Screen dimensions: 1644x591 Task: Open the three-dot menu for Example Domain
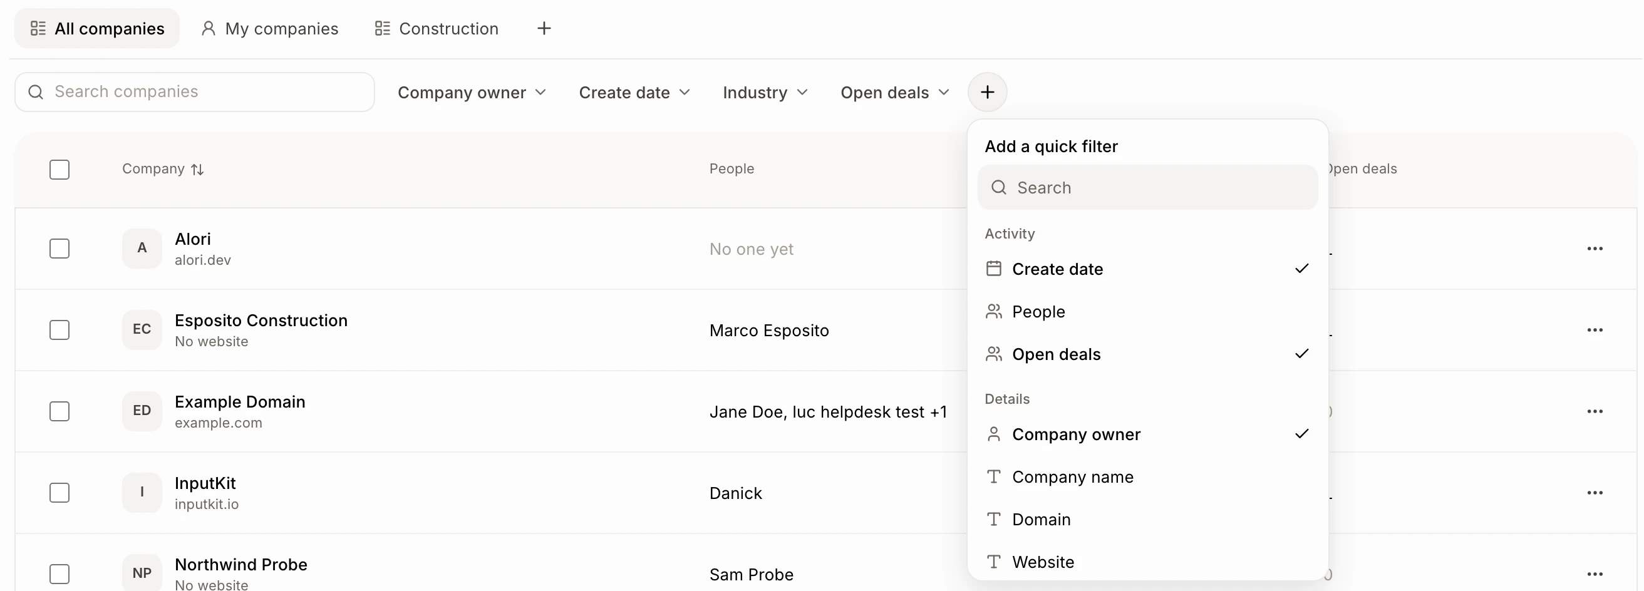coord(1595,412)
